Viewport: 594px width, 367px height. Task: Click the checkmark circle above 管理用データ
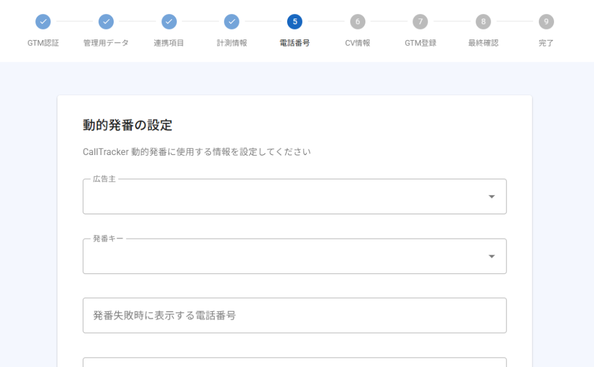click(x=106, y=22)
